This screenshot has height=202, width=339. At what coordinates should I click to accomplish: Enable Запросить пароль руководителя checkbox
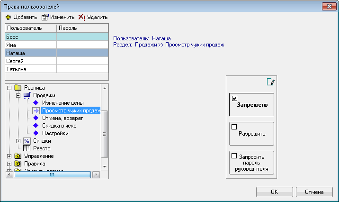point(234,156)
